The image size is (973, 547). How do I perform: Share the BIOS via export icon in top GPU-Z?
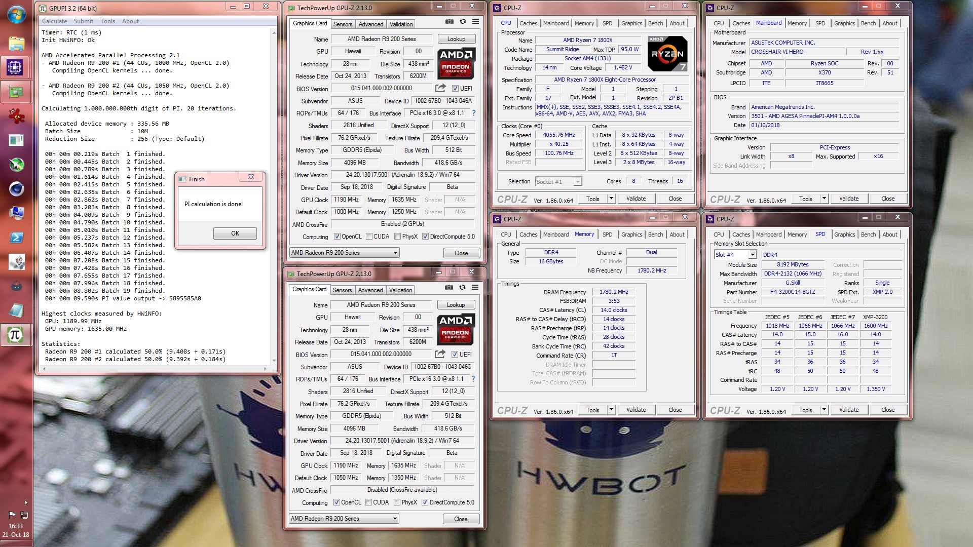(440, 88)
